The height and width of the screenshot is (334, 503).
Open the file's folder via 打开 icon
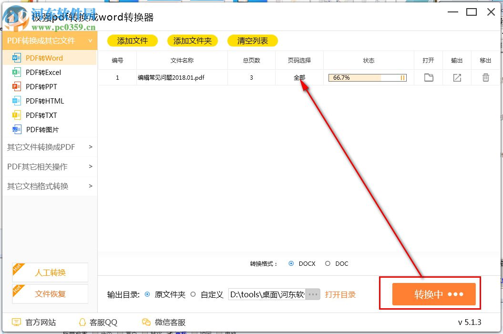click(428, 77)
